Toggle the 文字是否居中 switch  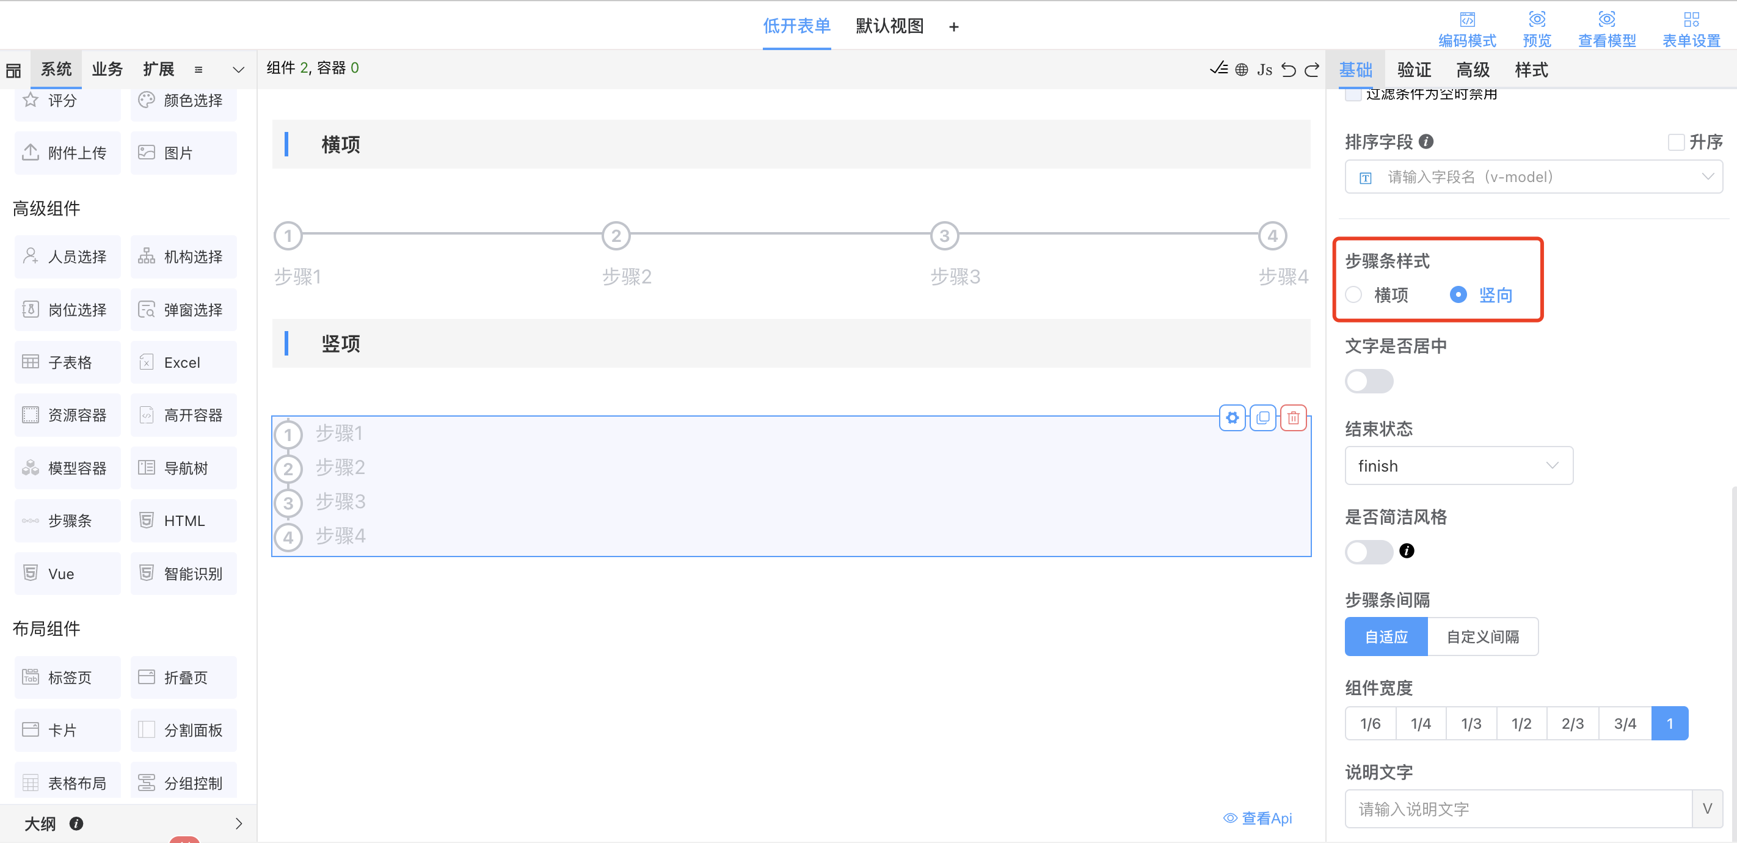coord(1368,381)
